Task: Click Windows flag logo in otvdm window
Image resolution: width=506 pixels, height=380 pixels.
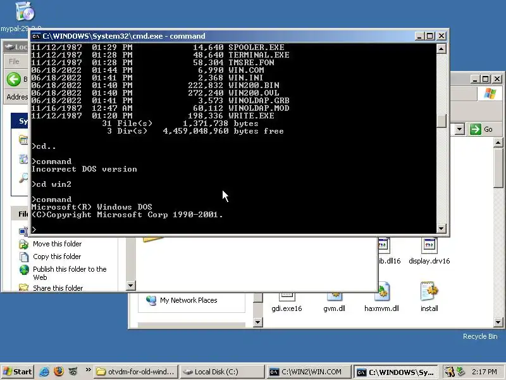Action: pyautogui.click(x=490, y=94)
